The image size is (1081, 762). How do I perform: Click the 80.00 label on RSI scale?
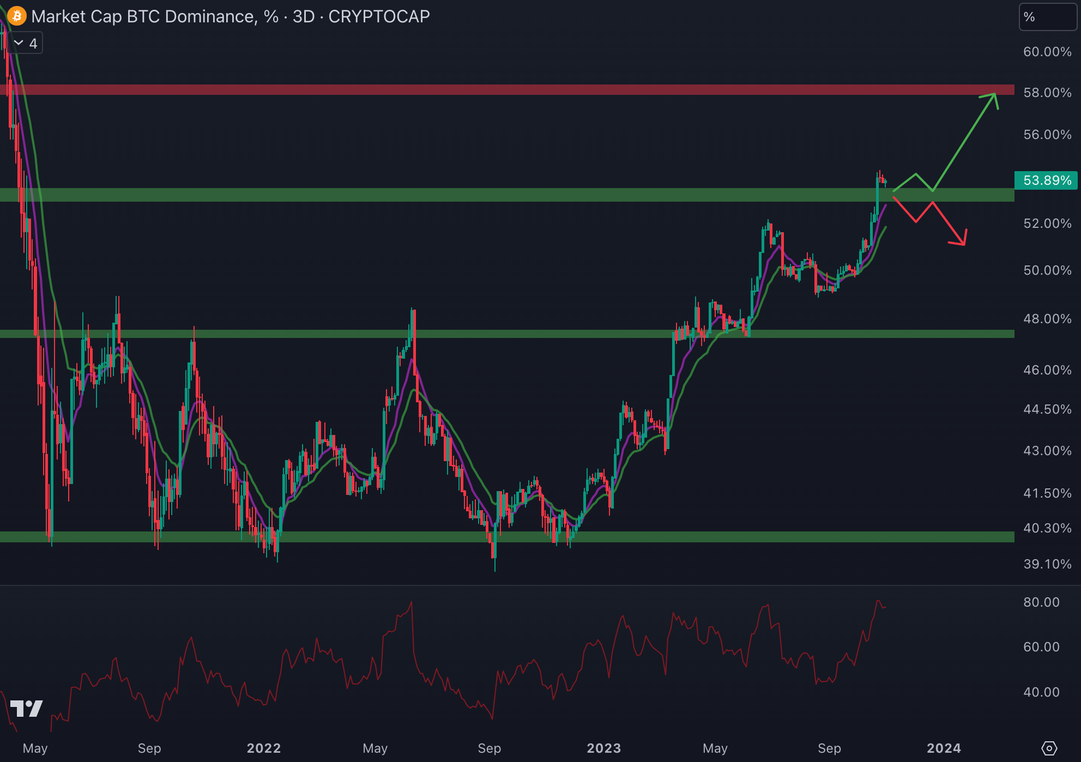pos(1041,602)
